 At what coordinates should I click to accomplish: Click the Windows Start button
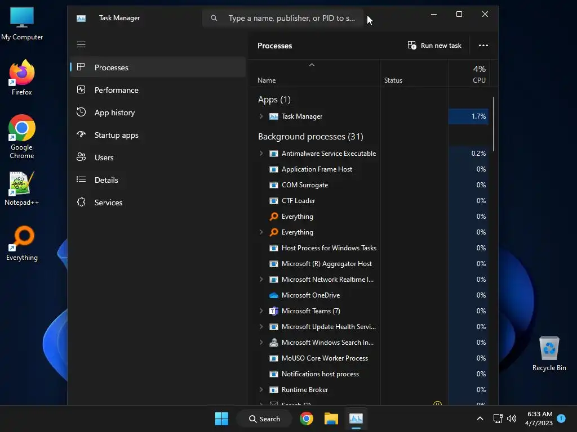pos(221,418)
